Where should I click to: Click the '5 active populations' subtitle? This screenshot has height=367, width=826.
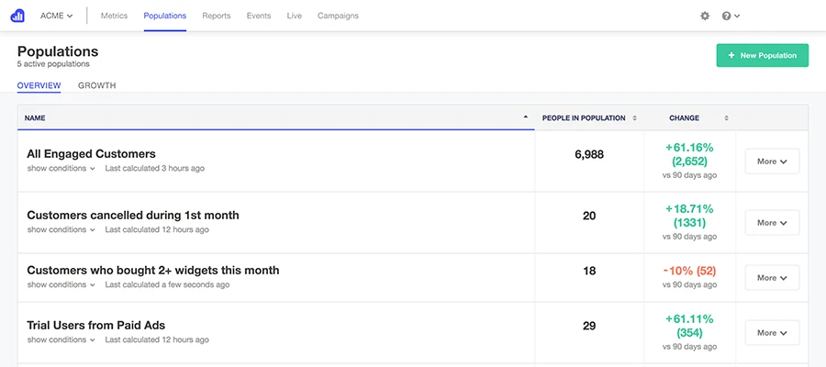point(53,64)
